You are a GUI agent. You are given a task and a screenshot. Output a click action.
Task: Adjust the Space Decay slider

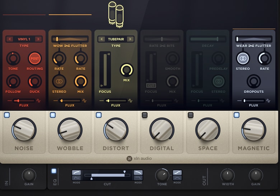coord(208,39)
